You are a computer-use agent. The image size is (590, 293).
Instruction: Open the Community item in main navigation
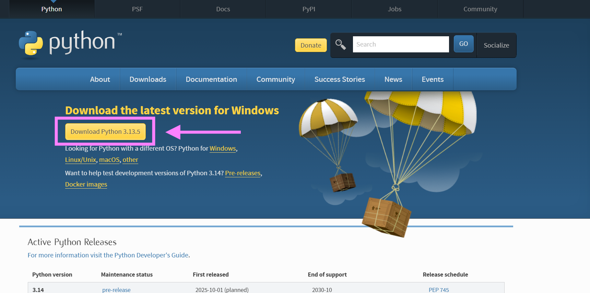point(276,79)
